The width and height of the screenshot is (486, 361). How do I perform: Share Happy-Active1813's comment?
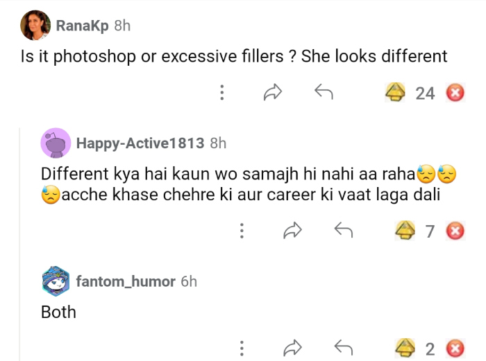(292, 231)
